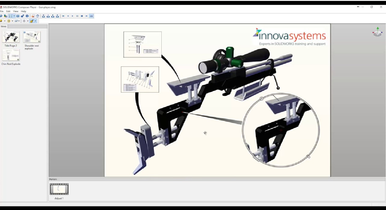Stop the animation playback
Image resolution: width=386 pixels, height=210 pixels.
pyautogui.click(x=82, y=16)
